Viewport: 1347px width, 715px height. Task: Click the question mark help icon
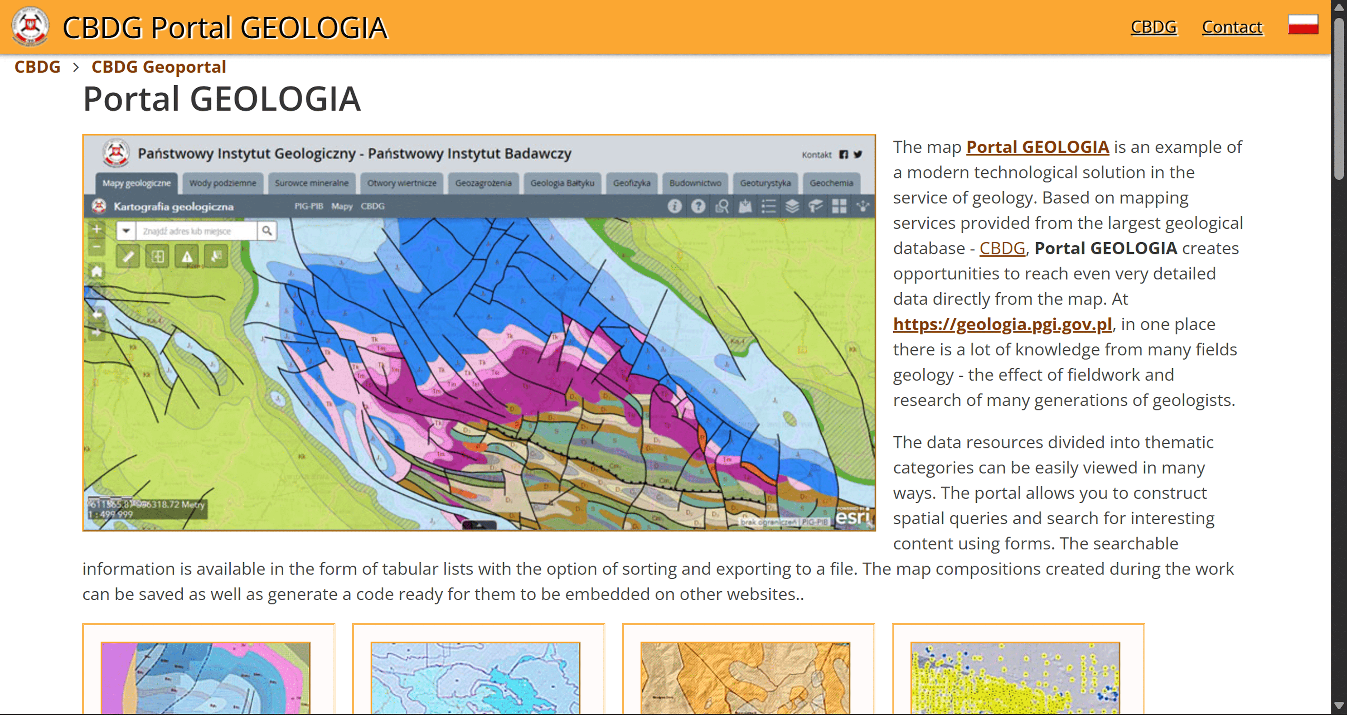(698, 206)
